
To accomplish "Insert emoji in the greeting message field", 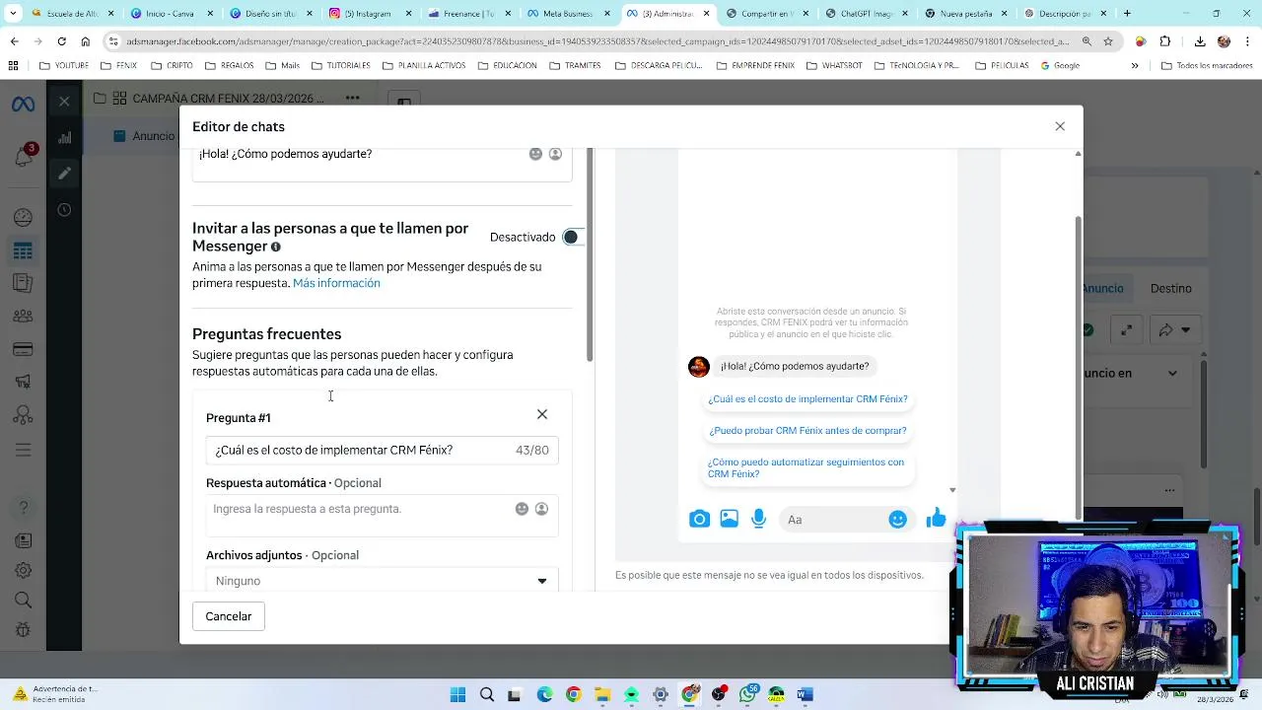I will point(535,154).
